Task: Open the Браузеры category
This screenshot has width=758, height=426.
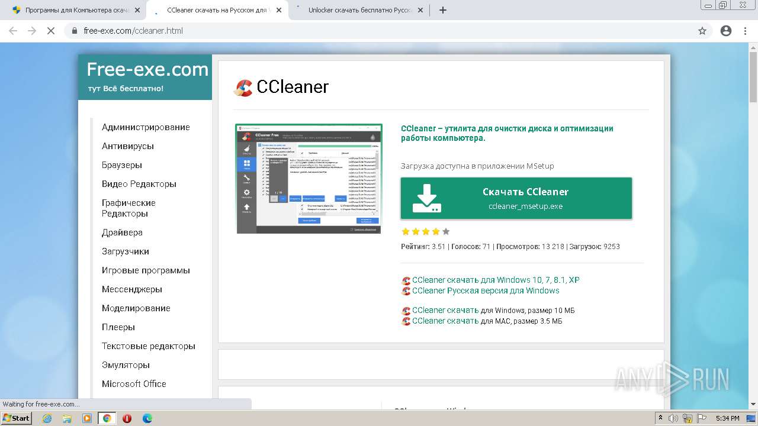Action: click(x=122, y=165)
